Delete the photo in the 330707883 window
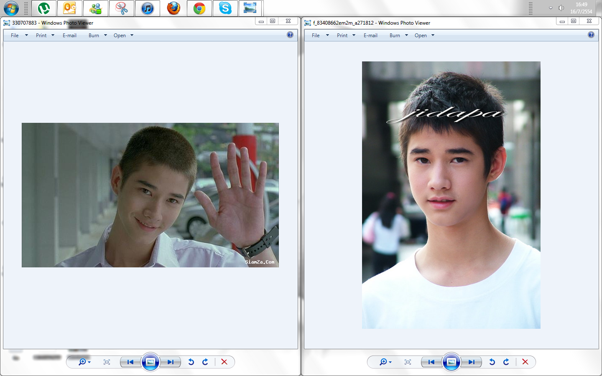 point(224,362)
